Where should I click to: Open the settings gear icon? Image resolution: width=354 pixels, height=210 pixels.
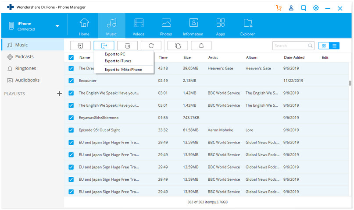316,8
